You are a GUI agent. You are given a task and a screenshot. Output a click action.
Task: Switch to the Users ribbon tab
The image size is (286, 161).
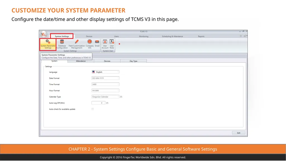[116, 36]
